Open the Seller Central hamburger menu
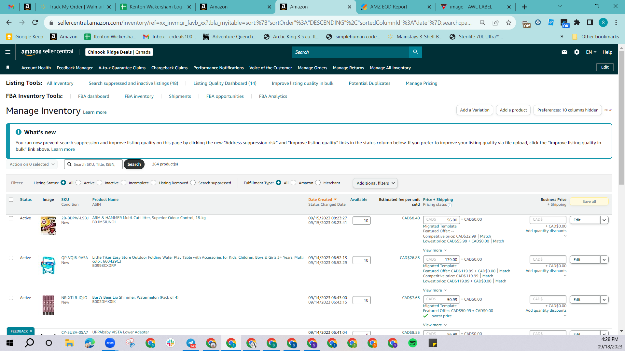 [x=8, y=52]
